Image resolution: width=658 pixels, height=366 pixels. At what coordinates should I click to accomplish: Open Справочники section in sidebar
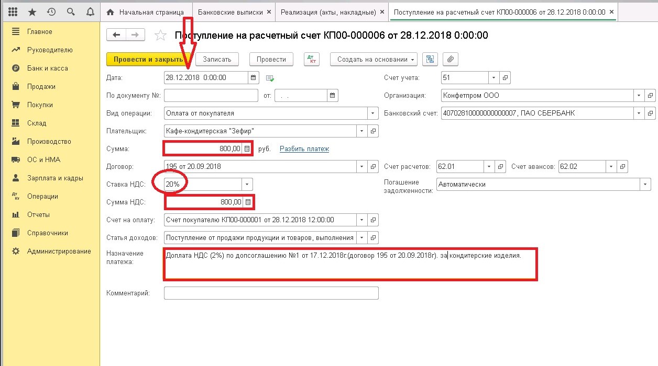click(48, 233)
